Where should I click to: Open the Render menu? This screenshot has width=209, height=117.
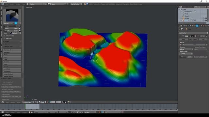point(12,4)
